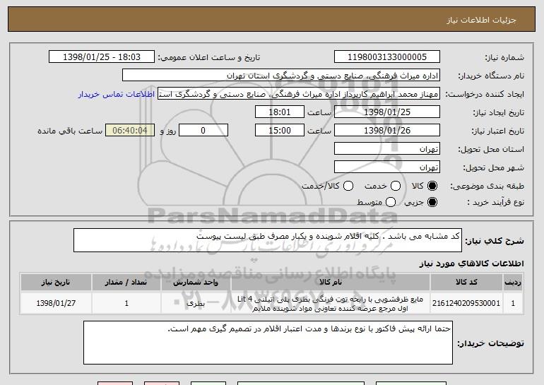
Task: Select the جزیی purchase type radio
Action: [x=432, y=202]
